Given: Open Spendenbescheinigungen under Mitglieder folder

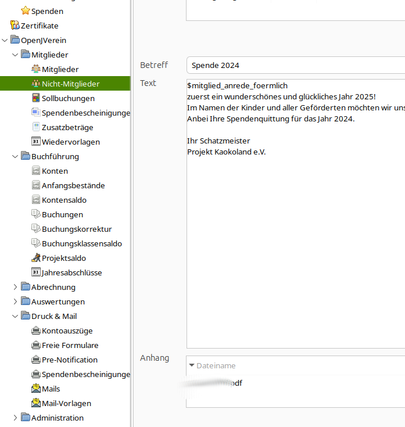Looking at the screenshot, I should click(x=86, y=113).
